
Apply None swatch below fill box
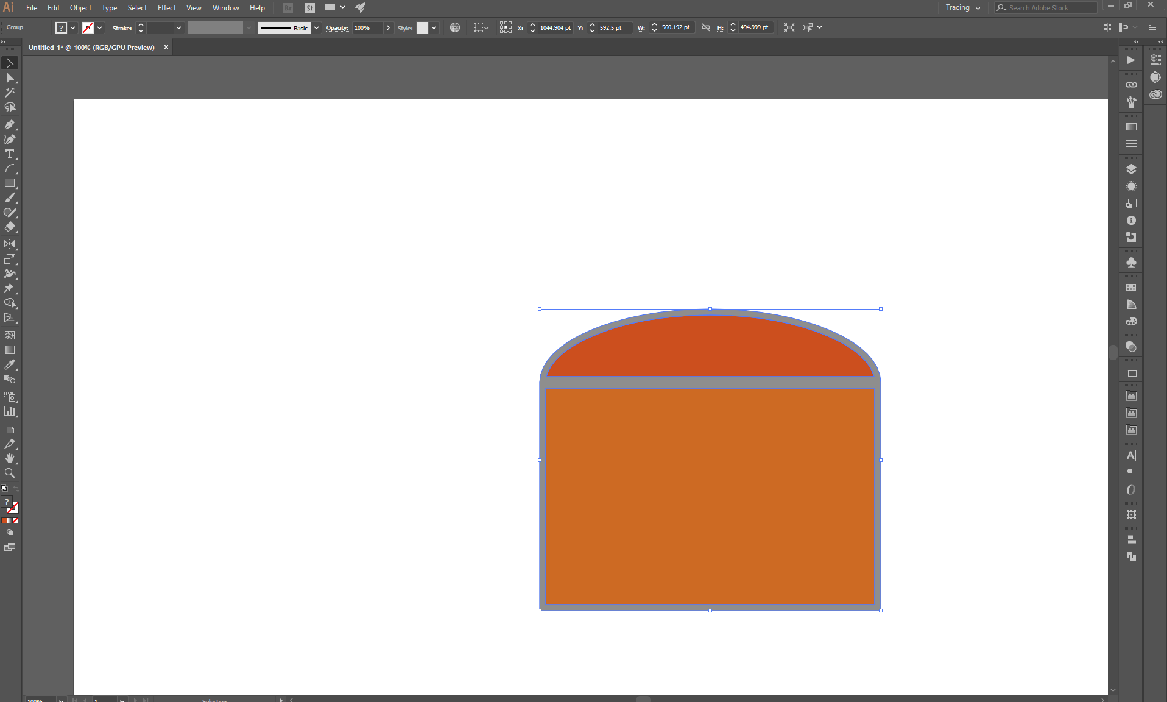pos(15,520)
